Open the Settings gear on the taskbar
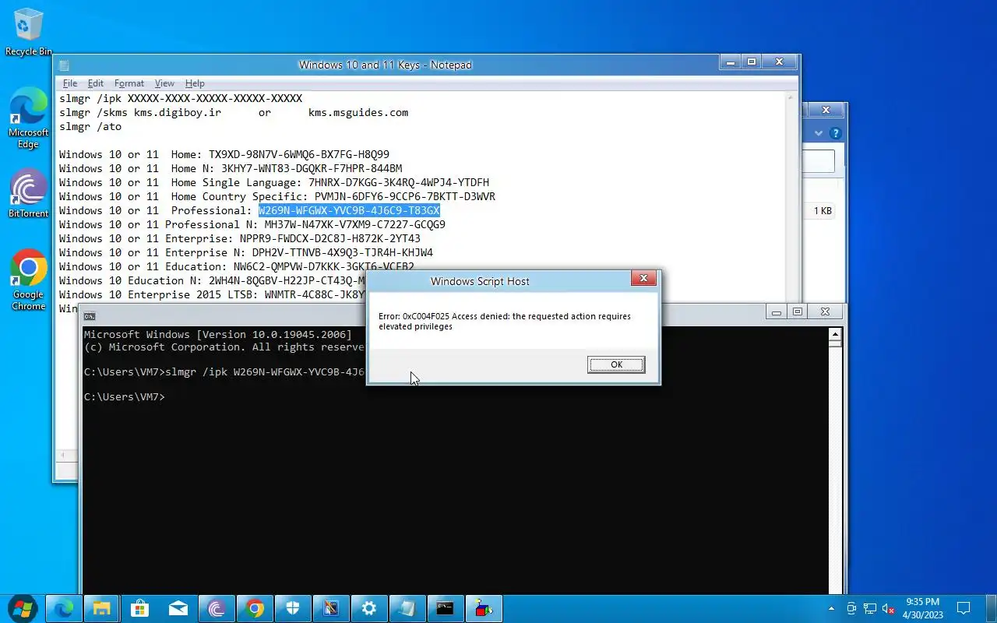The height and width of the screenshot is (623, 997). pos(369,608)
